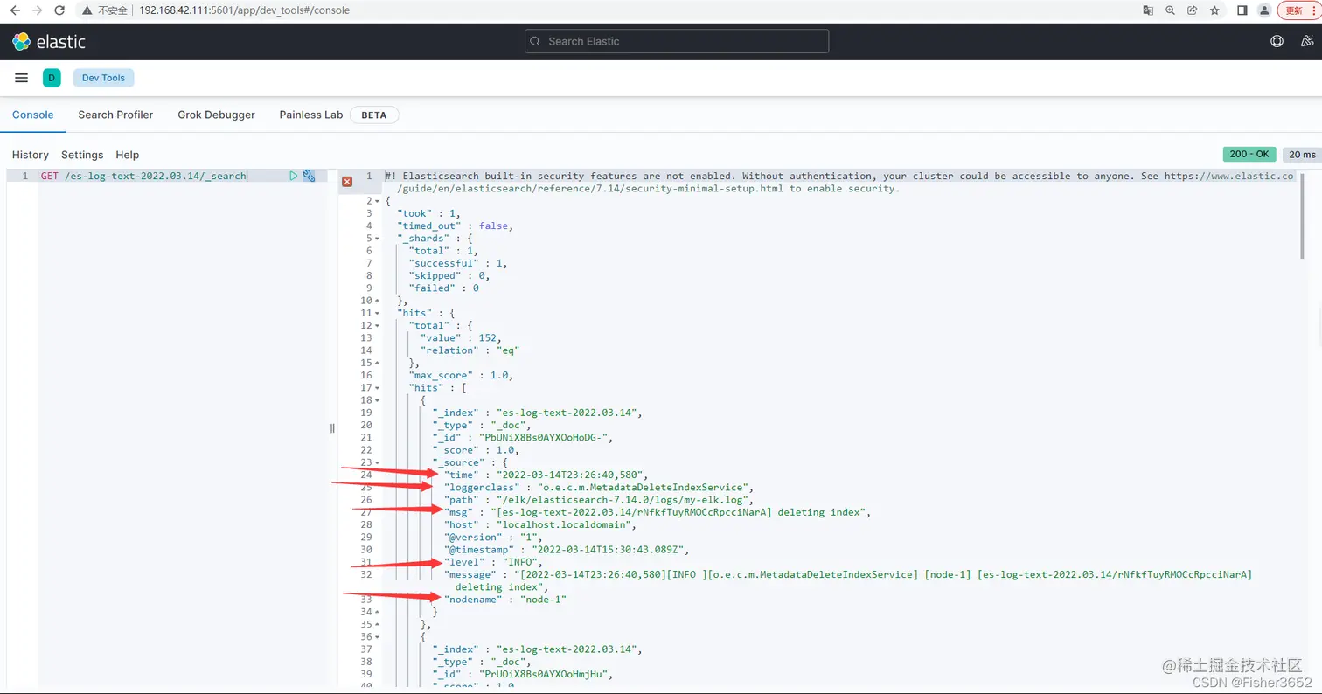Share this page via browser share icon
The height and width of the screenshot is (694, 1322).
coord(1193,10)
